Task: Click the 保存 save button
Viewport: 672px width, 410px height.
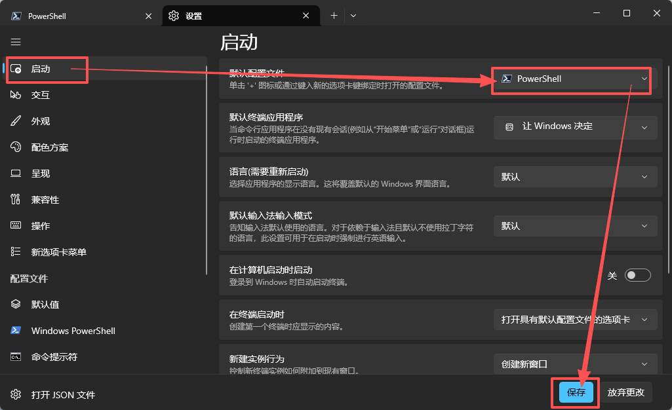Action: pyautogui.click(x=576, y=392)
